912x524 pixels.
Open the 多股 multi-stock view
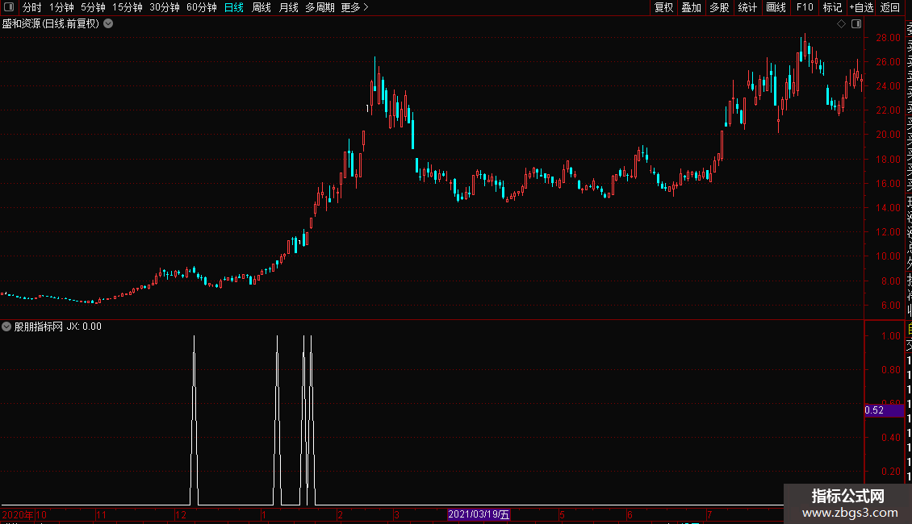tap(719, 7)
